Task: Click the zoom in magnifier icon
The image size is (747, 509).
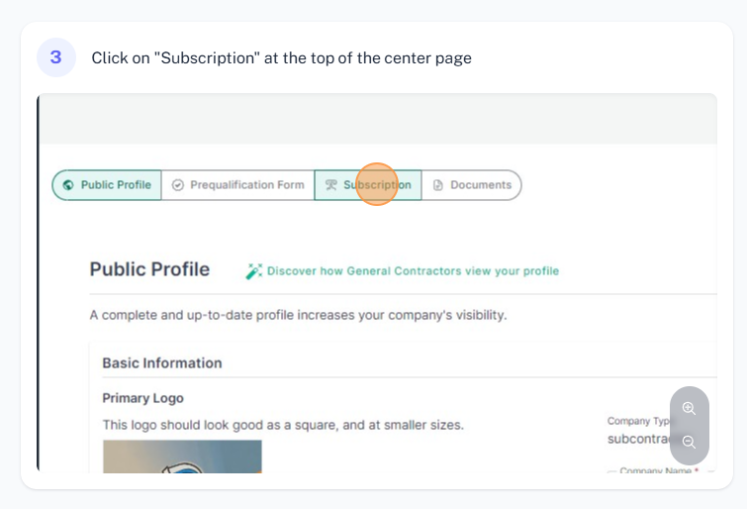Action: click(689, 408)
